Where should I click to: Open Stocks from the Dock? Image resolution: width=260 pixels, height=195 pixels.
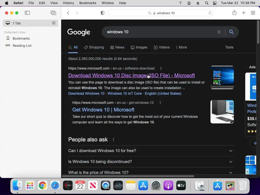tap(118, 185)
